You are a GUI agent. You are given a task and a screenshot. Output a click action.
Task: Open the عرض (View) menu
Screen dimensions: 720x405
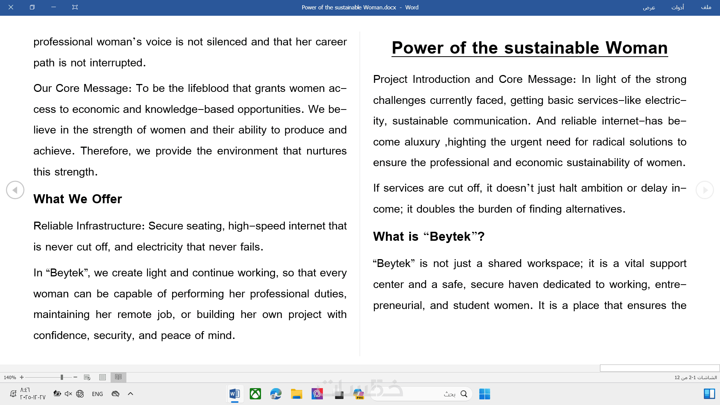tap(649, 7)
